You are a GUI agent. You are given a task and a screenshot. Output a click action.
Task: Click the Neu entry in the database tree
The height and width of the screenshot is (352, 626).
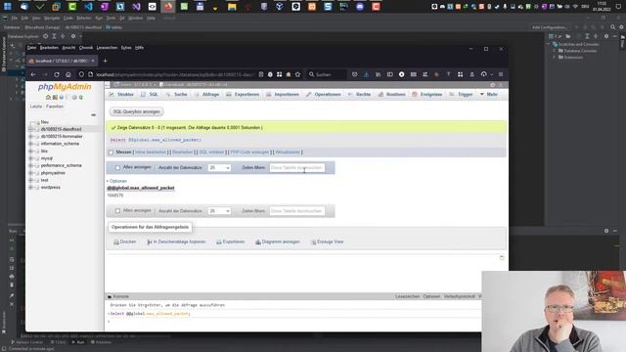click(x=45, y=122)
